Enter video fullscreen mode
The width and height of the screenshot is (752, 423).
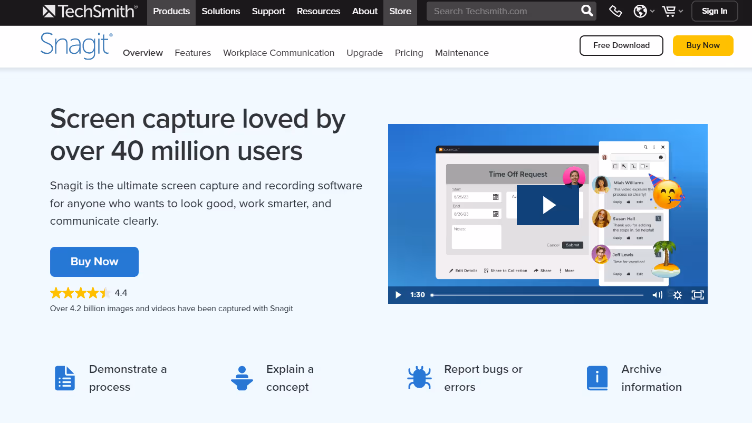click(x=698, y=295)
